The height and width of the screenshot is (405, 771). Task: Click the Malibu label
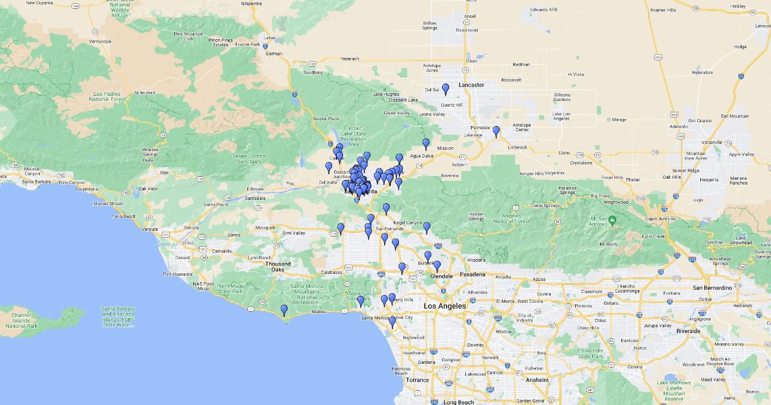pyautogui.click(x=319, y=311)
